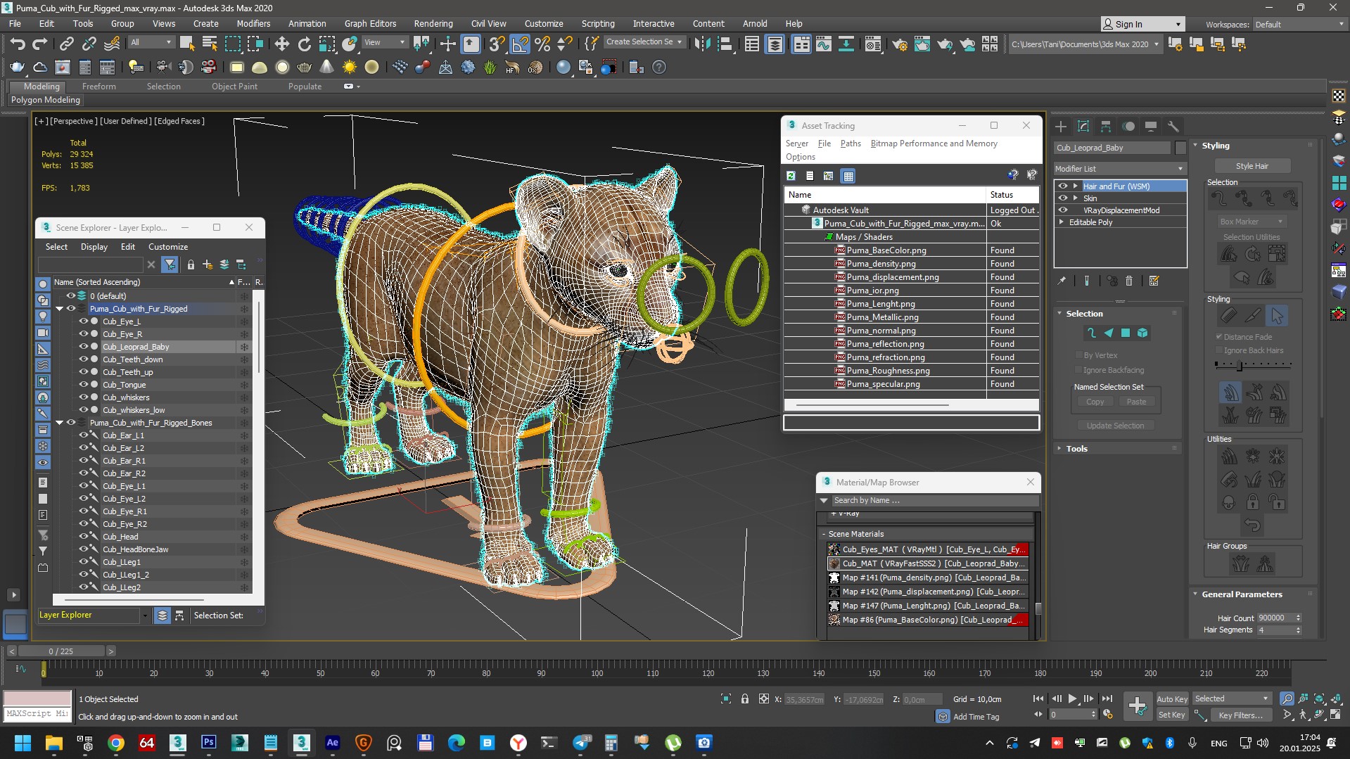Toggle Skin modifier eye icon

pyautogui.click(x=1063, y=198)
